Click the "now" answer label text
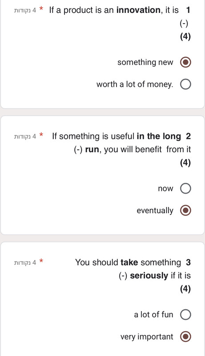Screen dimensions: 205x356 click(x=165, y=189)
